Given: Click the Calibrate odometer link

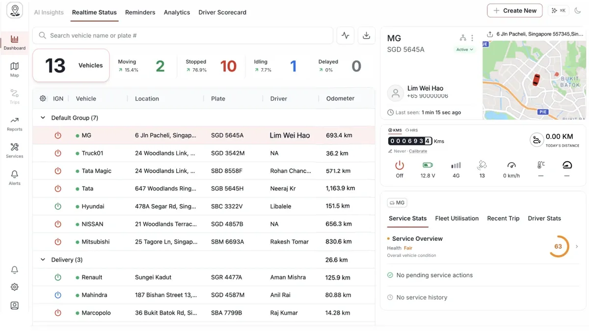Looking at the screenshot, I should [418, 152].
